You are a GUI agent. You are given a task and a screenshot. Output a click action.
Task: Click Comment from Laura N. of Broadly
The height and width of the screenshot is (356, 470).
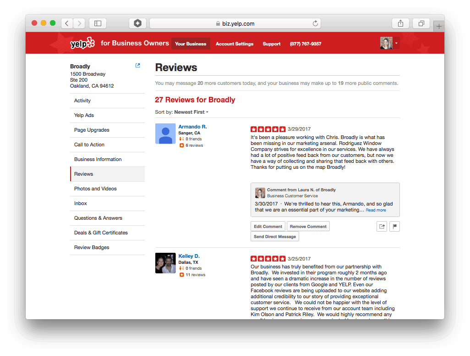coord(301,190)
